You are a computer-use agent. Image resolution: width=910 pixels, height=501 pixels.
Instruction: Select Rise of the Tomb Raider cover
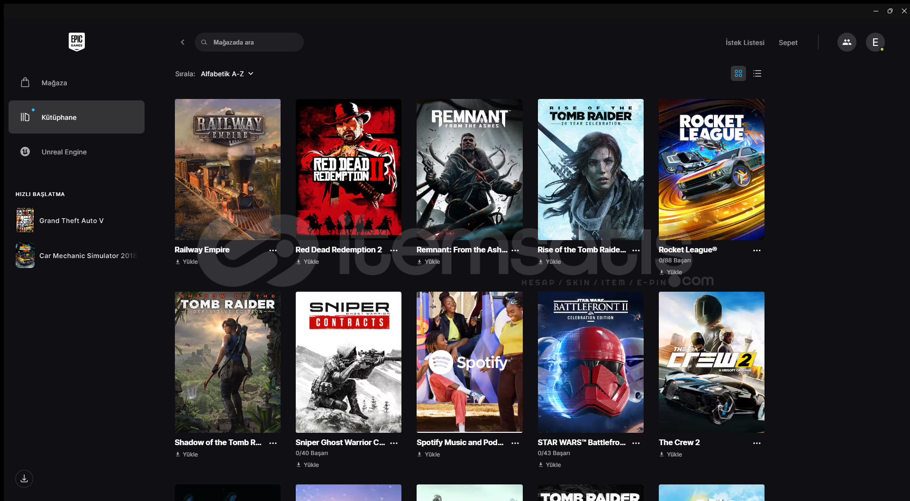(591, 169)
